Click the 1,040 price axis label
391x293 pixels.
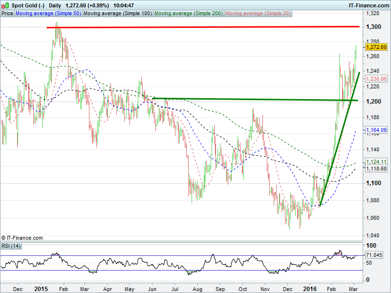372,235
